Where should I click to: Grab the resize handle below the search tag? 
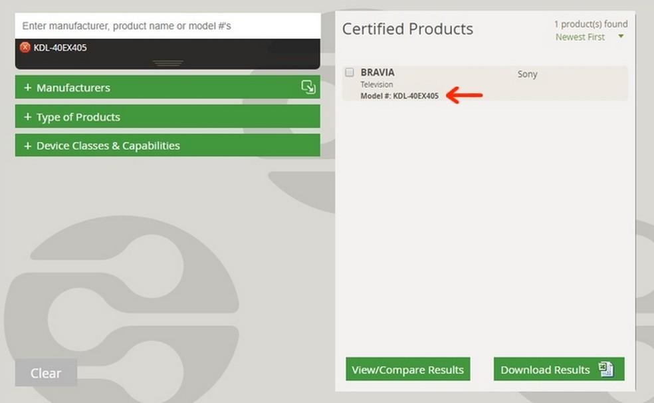coord(167,63)
